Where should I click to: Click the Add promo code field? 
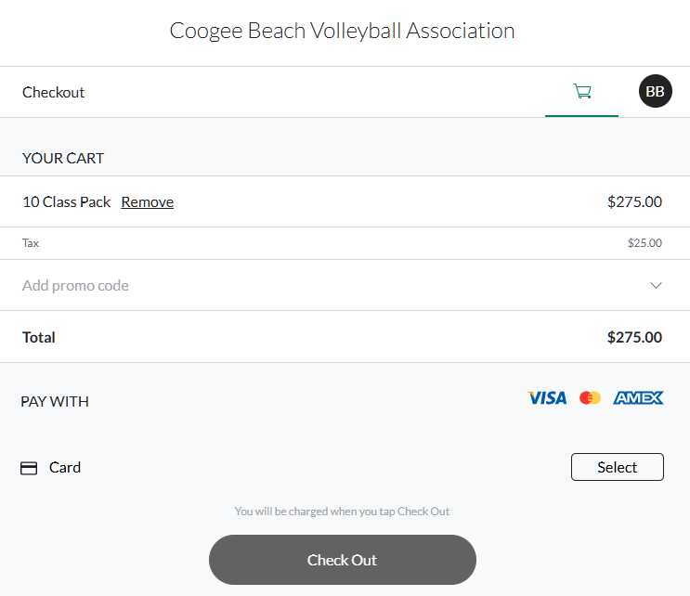[345, 285]
